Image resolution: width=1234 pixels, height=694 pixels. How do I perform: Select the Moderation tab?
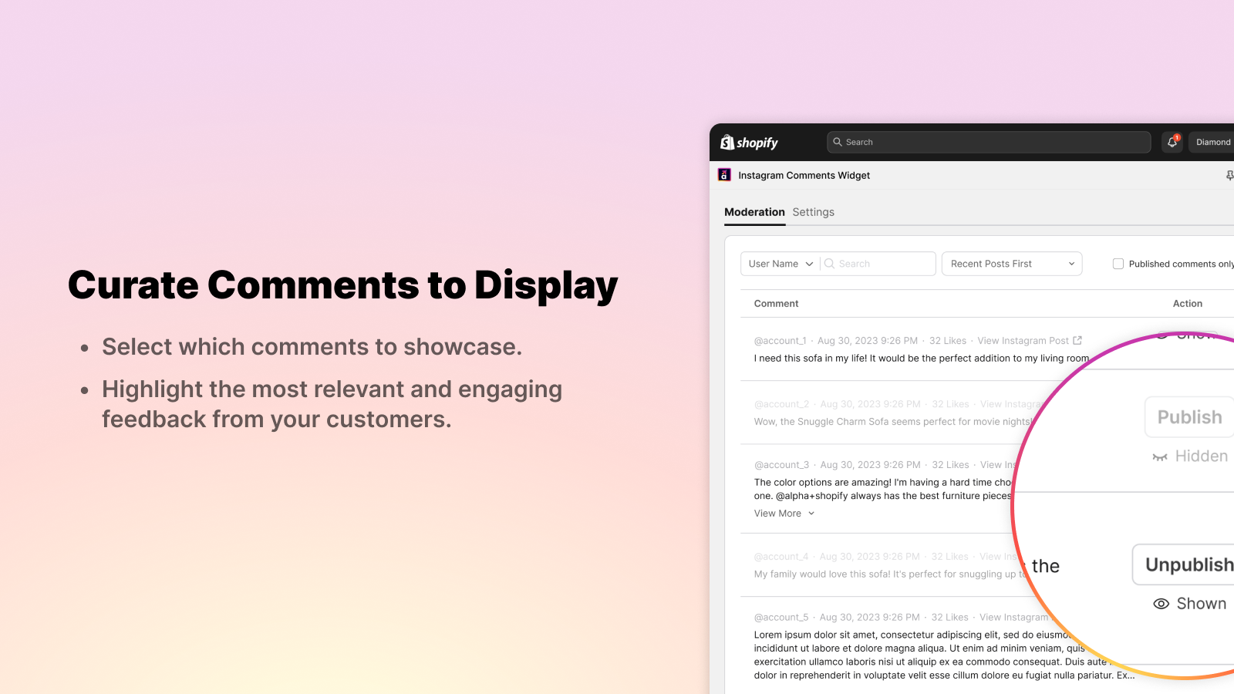pyautogui.click(x=754, y=212)
